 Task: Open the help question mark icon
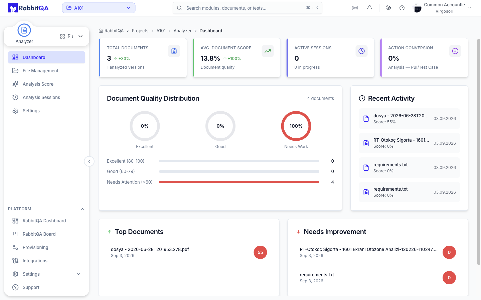coord(402,8)
